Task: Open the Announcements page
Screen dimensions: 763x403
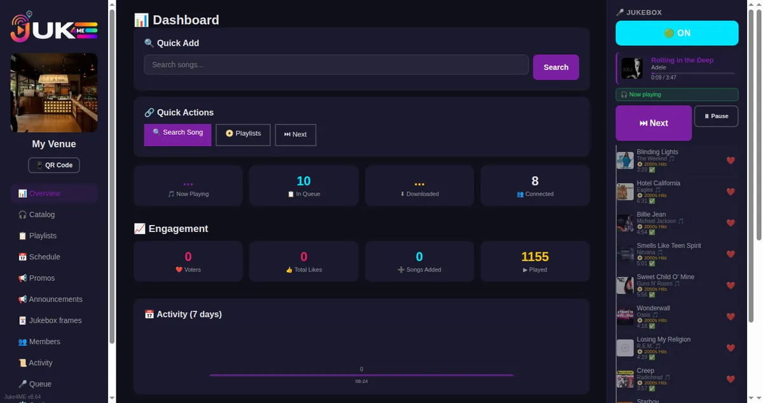Action: (x=54, y=299)
